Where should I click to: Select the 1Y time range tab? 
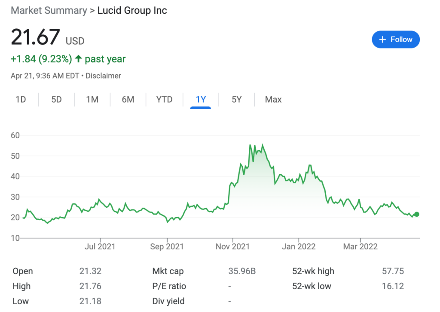(x=201, y=100)
